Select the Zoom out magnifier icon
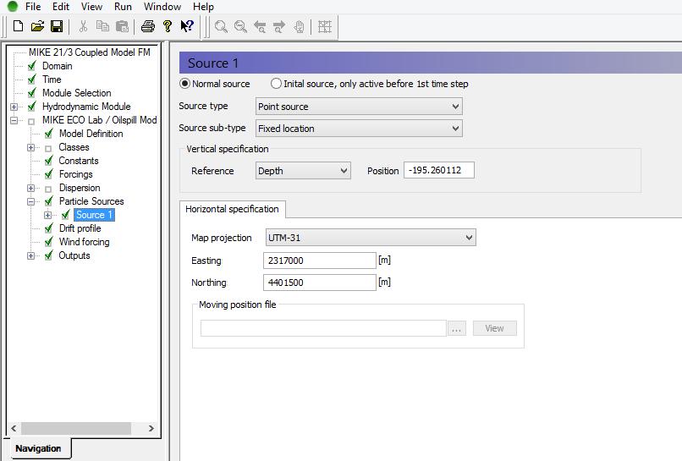The image size is (682, 461). 240,26
